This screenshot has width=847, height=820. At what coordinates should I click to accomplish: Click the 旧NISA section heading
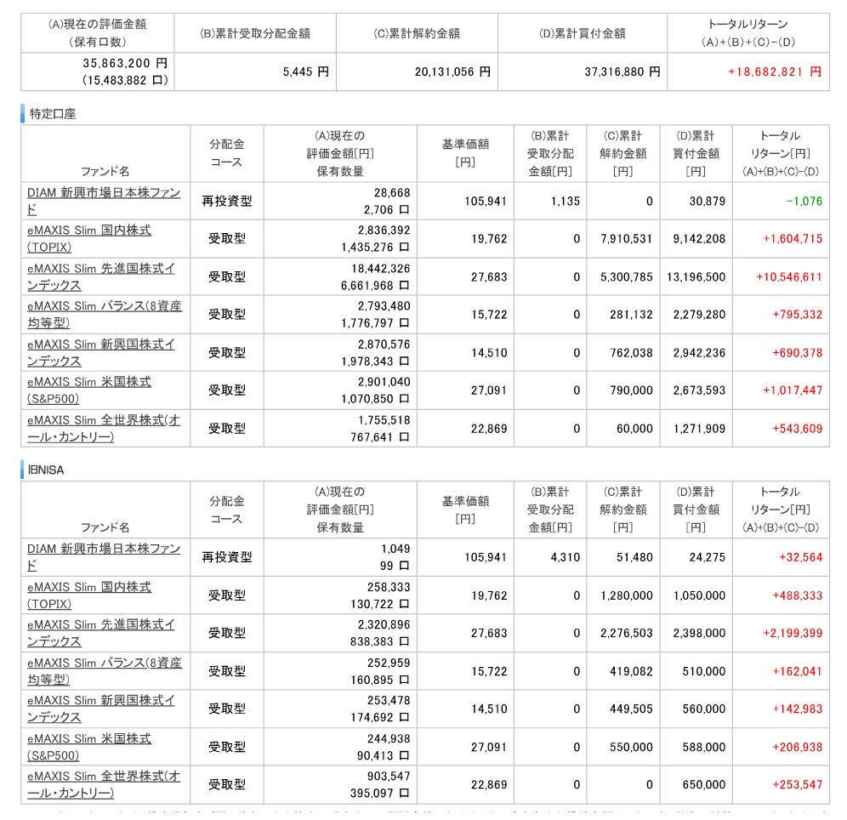pos(45,470)
